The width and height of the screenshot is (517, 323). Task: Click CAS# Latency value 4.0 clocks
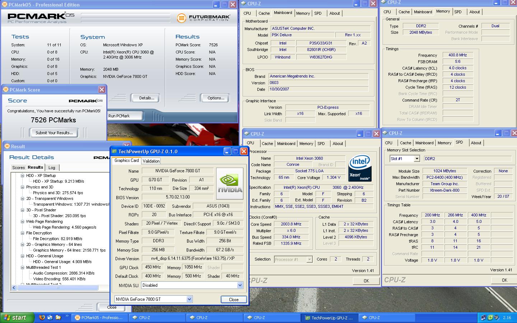pyautogui.click(x=457, y=68)
